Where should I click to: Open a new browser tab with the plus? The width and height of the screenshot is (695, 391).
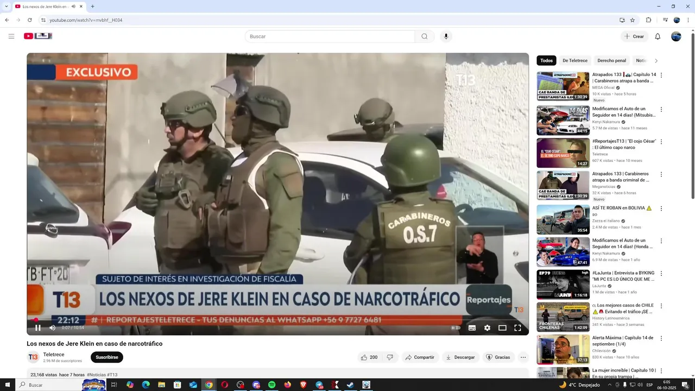pyautogui.click(x=92, y=7)
